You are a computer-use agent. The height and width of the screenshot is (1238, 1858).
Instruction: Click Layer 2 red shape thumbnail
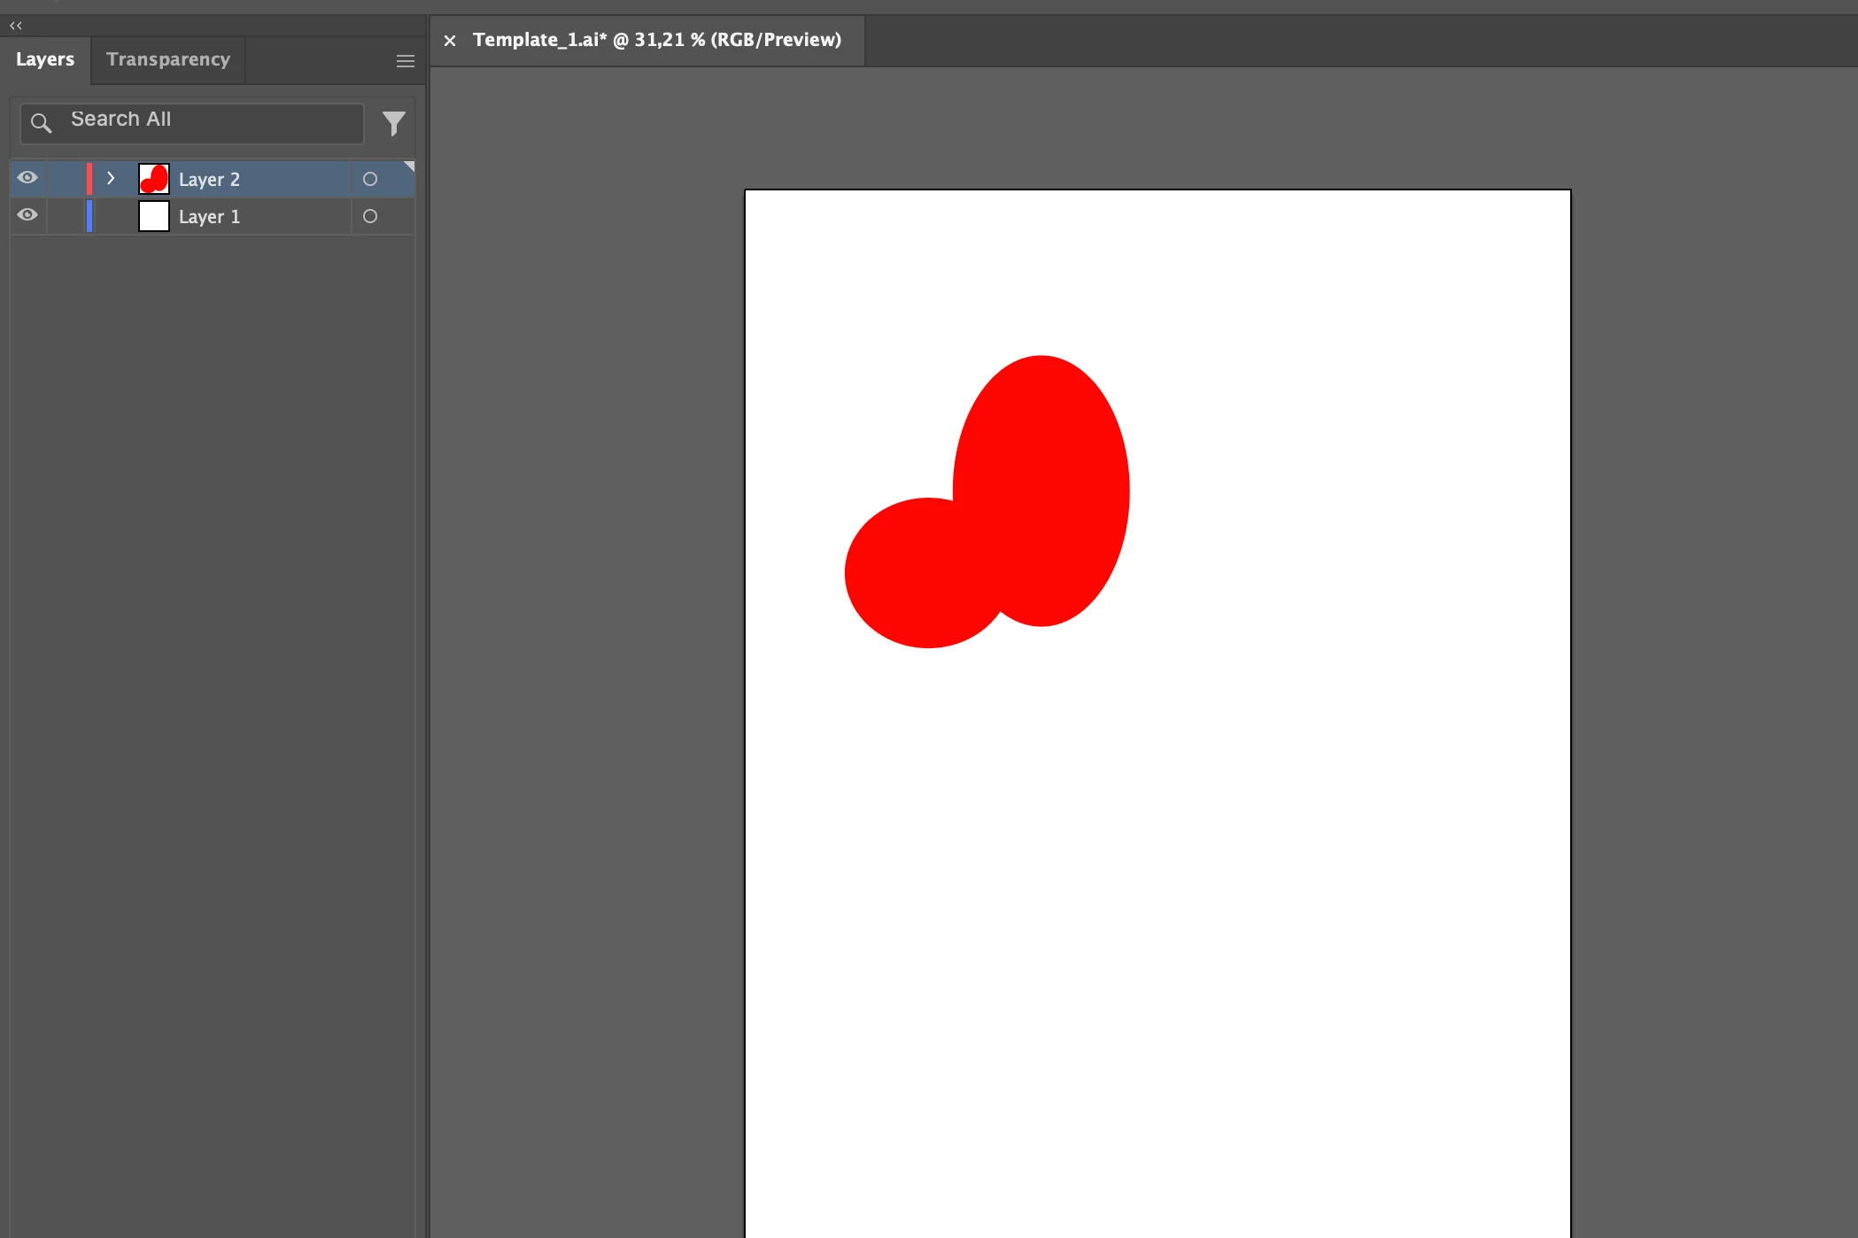(x=154, y=180)
